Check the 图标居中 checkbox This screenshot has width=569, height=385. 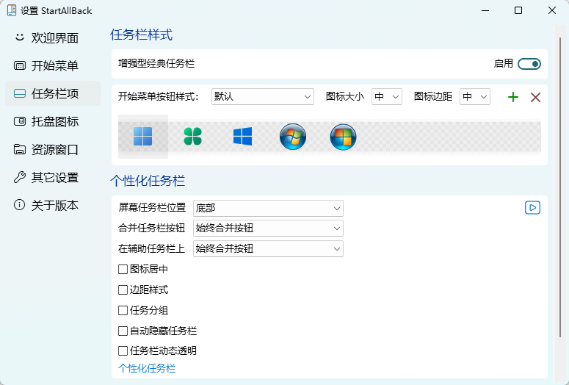(x=123, y=269)
